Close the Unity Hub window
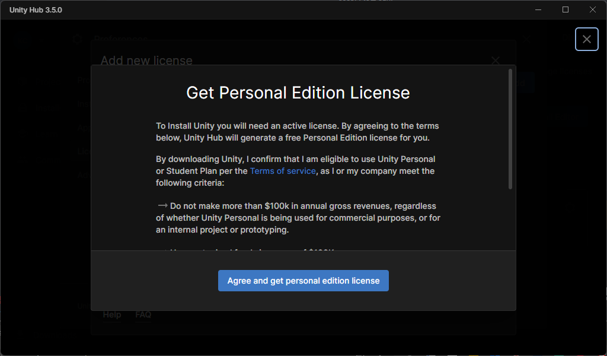607x356 pixels. point(592,9)
